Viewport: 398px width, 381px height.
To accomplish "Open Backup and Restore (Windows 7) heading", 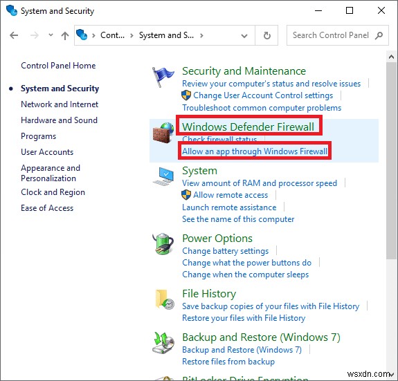I will [261, 337].
